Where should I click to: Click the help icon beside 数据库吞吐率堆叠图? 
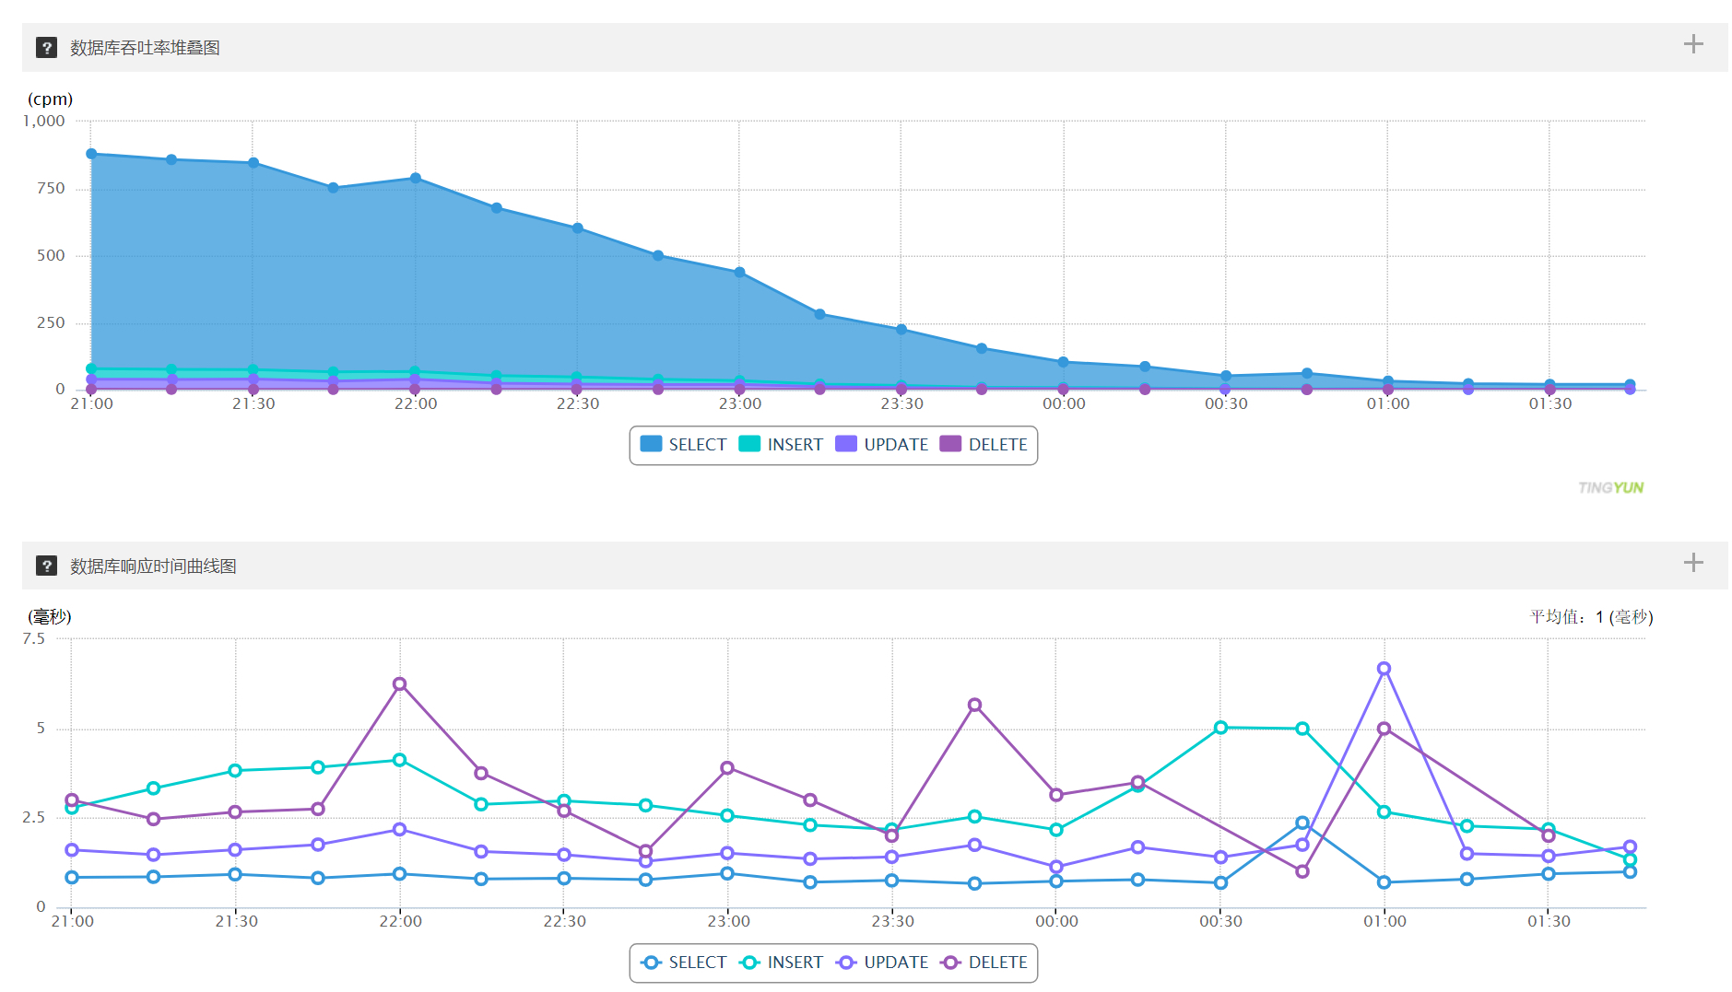point(46,48)
